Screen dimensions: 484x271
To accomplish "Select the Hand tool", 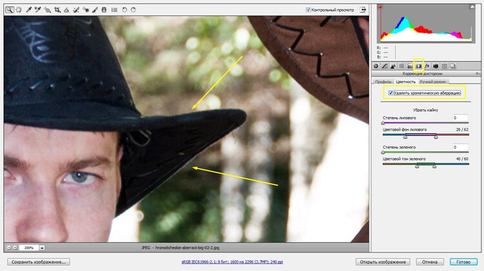I will pyautogui.click(x=19, y=10).
